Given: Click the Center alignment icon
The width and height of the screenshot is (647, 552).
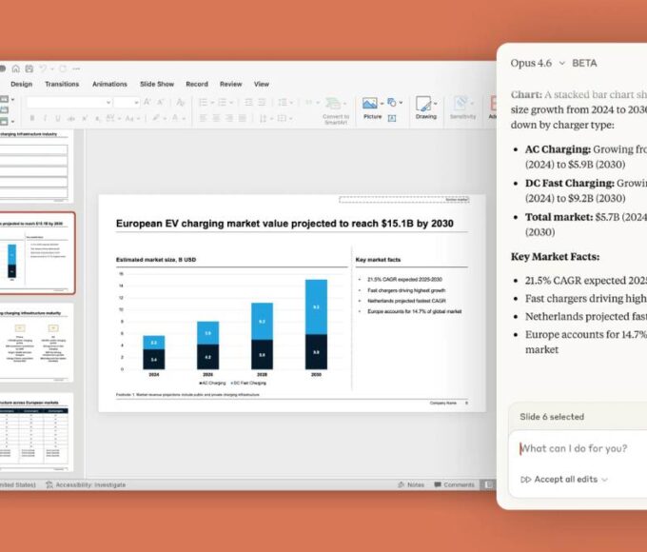Looking at the screenshot, I should 216,119.
